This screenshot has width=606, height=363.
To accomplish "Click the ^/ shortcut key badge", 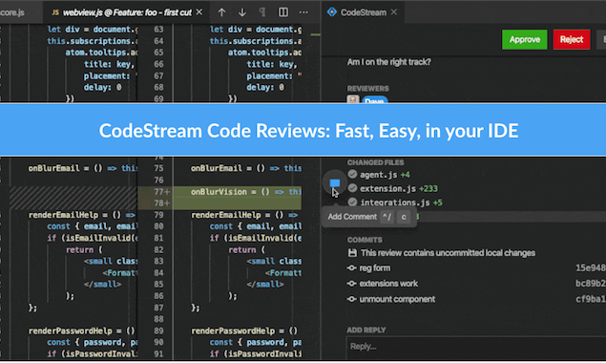I will [x=387, y=217].
